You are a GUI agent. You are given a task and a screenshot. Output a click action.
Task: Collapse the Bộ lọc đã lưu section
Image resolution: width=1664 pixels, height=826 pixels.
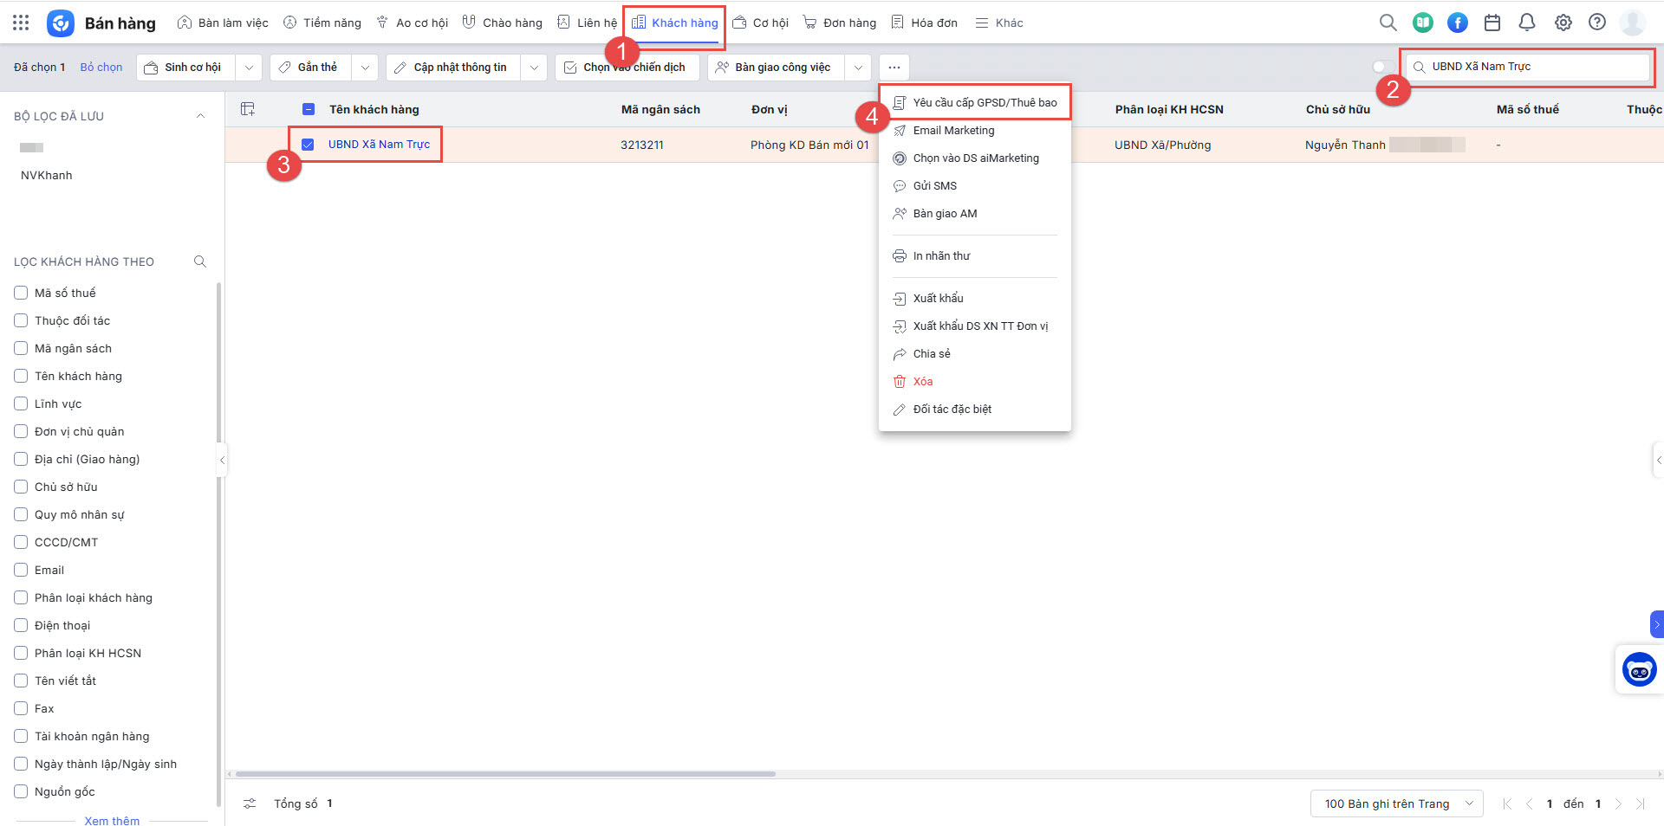pos(200,116)
